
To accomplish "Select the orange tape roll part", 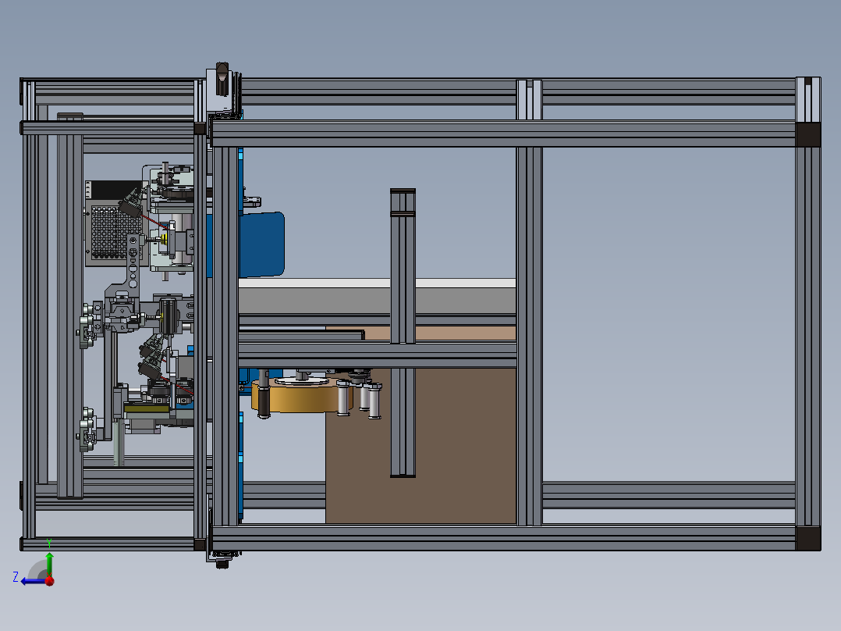I will (301, 396).
